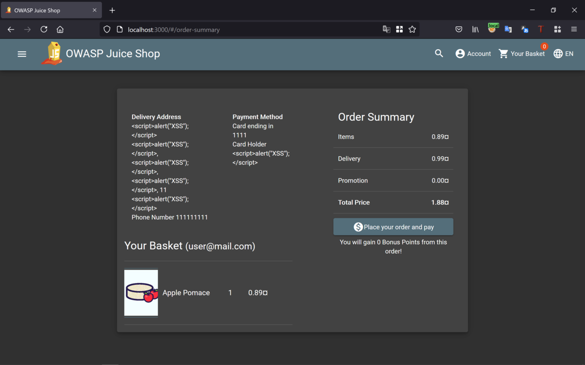Image resolution: width=585 pixels, height=365 pixels.
Task: Go to browser home page
Action: click(x=60, y=29)
